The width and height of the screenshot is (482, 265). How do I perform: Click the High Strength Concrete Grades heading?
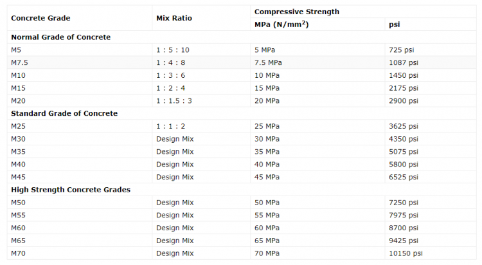tap(71, 190)
